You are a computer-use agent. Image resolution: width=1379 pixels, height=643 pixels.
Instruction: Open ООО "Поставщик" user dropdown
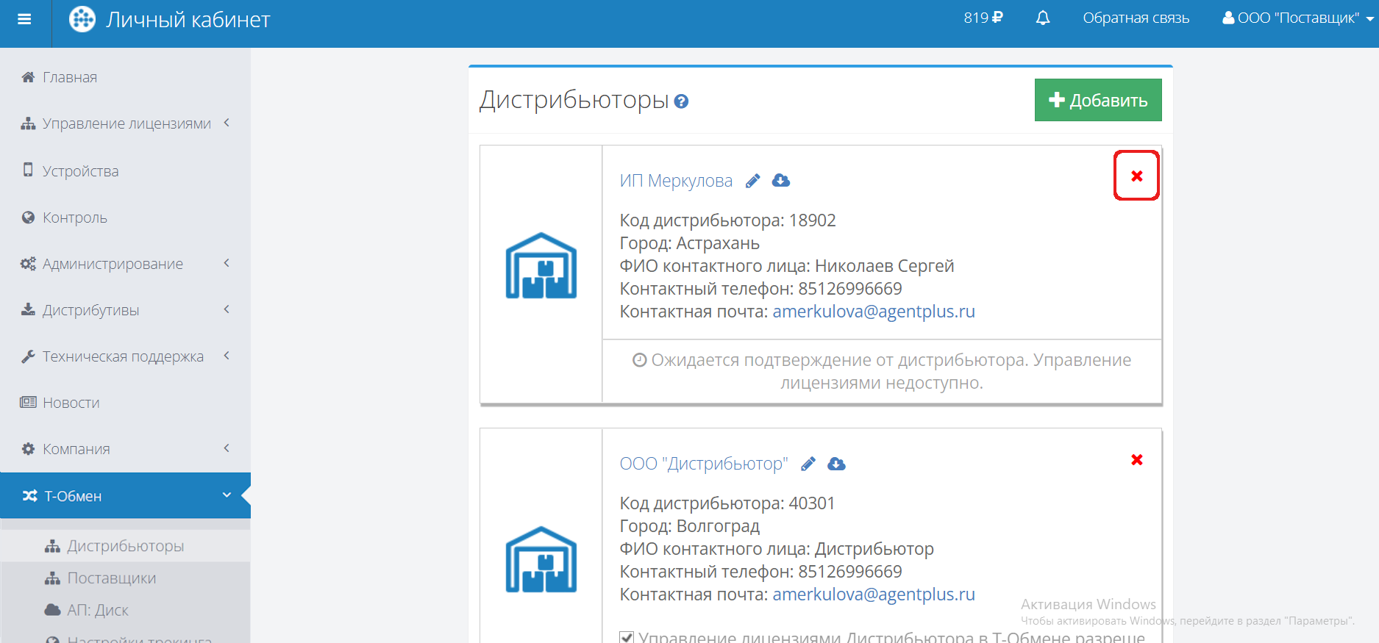(1297, 18)
